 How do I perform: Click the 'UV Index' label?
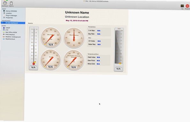pos(92,41)
